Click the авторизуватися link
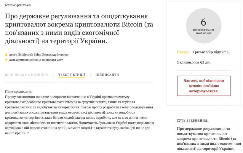Image resolution: width=243 pixels, height=153 pixels. 204,91
